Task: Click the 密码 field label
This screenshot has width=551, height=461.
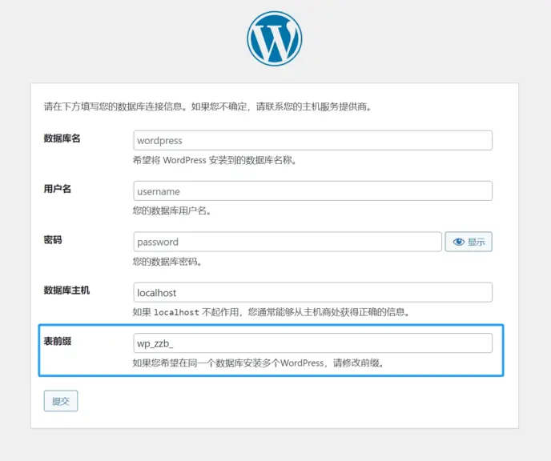Action: 52,239
